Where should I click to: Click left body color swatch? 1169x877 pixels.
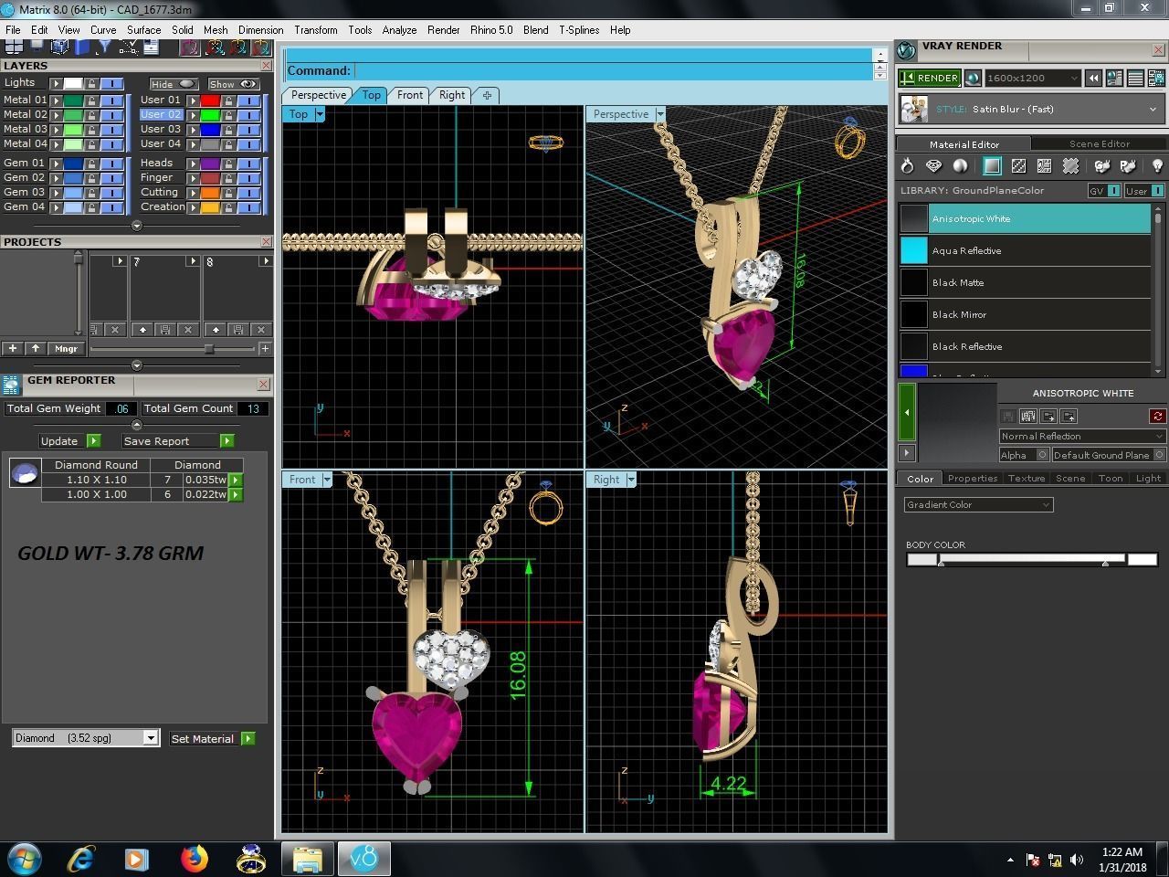(x=922, y=559)
